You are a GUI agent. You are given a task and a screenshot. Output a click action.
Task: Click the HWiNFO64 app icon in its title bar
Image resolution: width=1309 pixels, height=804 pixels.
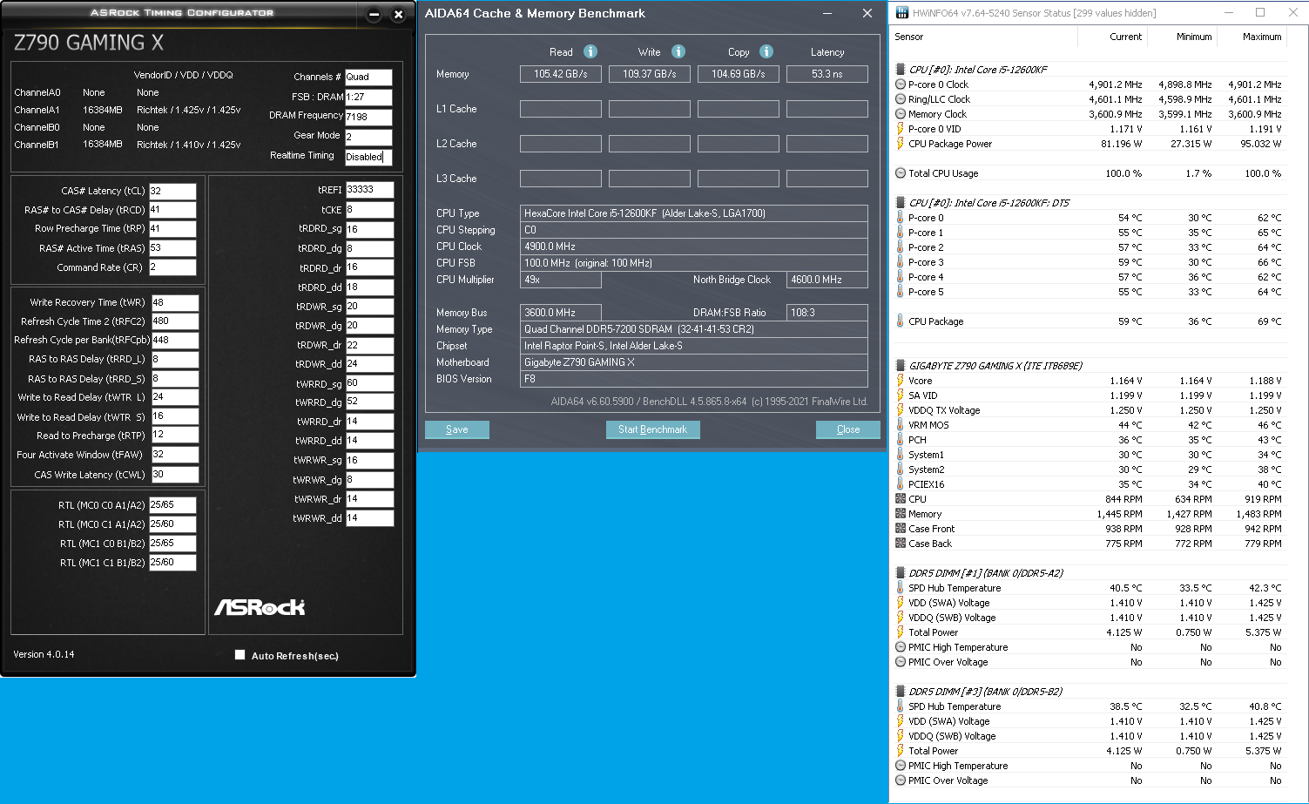[x=901, y=13]
